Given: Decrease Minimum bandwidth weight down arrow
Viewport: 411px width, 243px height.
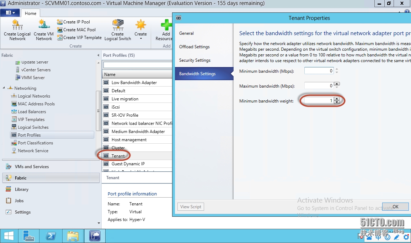Looking at the screenshot, I should (x=337, y=102).
